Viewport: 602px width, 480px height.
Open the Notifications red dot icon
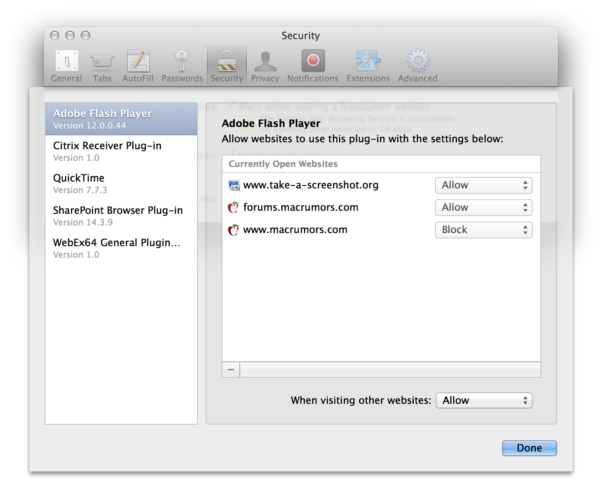313,60
